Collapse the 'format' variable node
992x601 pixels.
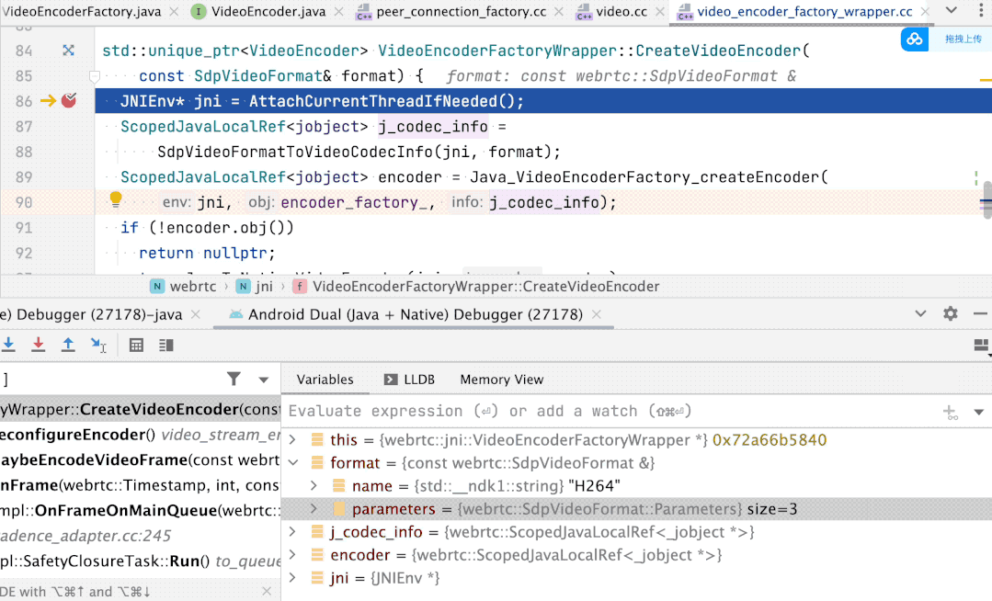pyautogui.click(x=293, y=463)
